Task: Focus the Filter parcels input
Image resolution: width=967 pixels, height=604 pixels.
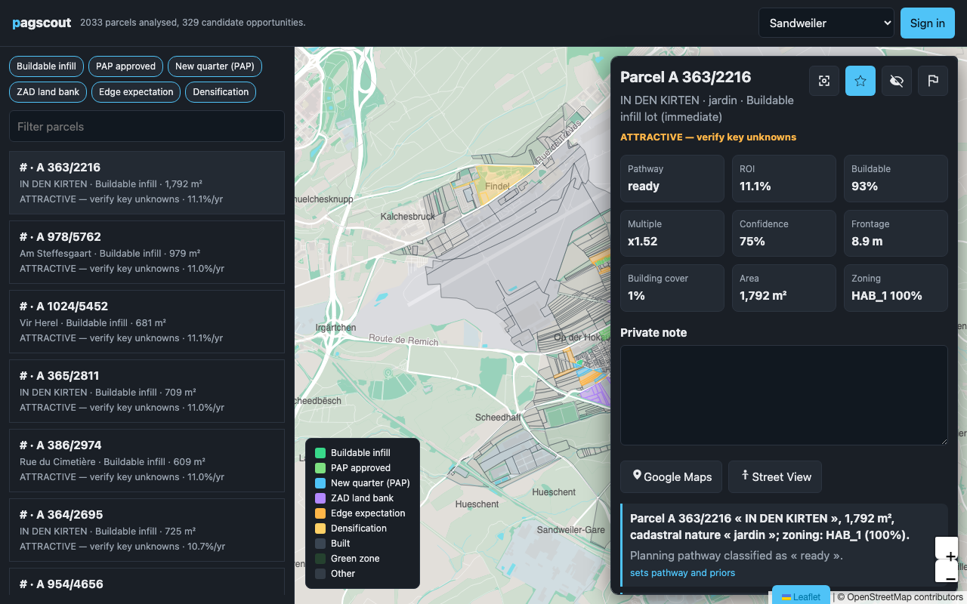Action: click(147, 126)
